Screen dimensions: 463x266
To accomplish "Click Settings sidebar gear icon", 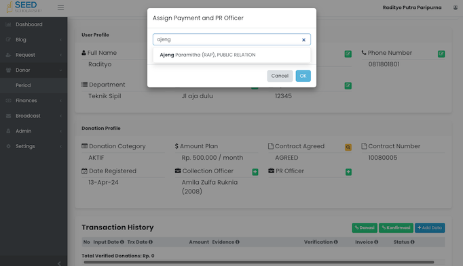I will [8, 146].
